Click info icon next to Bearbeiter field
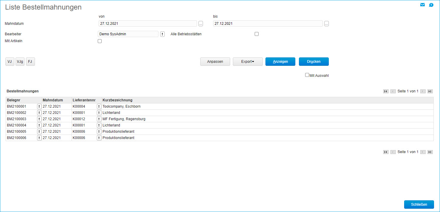 pos(162,34)
